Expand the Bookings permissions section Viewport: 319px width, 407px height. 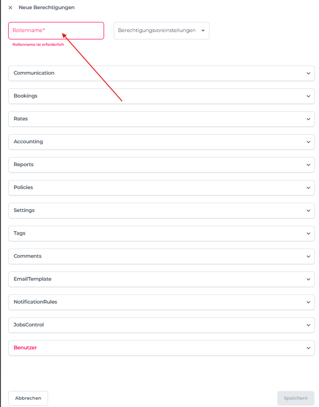161,96
